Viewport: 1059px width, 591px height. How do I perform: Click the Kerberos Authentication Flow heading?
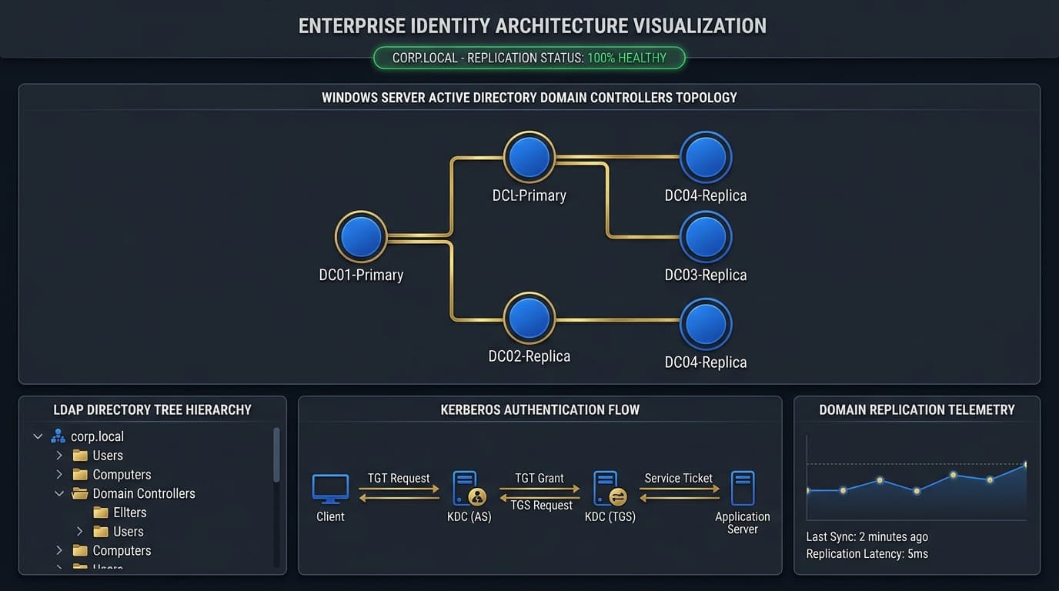(x=540, y=409)
